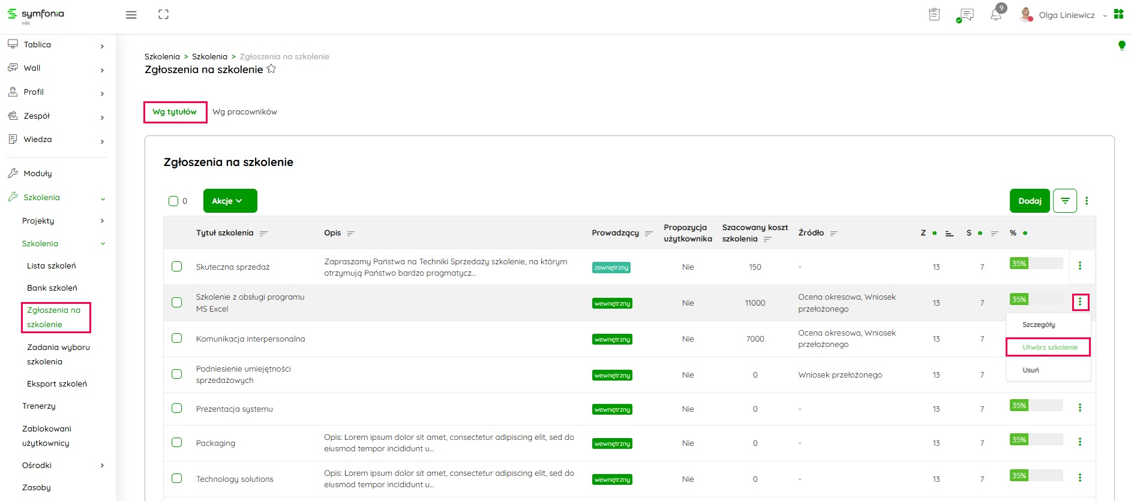Open the notifications bell
This screenshot has height=501, width=1134.
point(996,15)
